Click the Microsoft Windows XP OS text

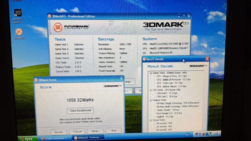[161, 53]
